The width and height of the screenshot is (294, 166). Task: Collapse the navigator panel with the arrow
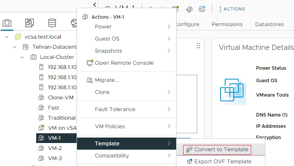tap(95, 5)
